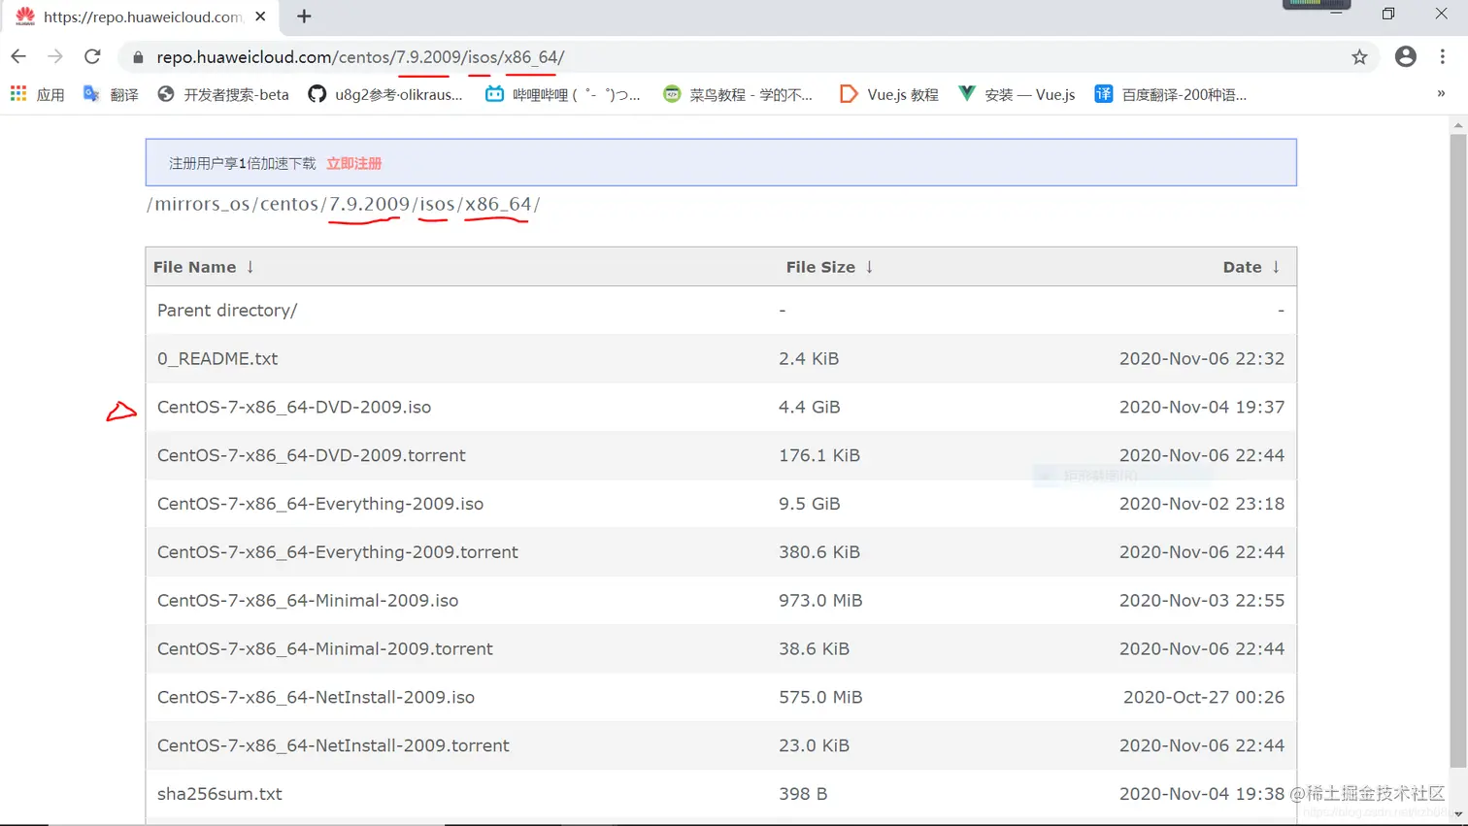Screen dimensions: 1468x826
Task: Open the 开发者搜索-beta bookmark
Action: pos(223,94)
